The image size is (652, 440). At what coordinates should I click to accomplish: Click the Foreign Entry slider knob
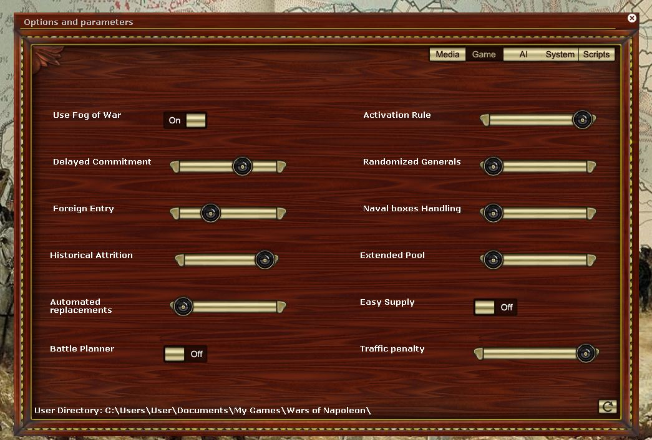[x=210, y=213]
